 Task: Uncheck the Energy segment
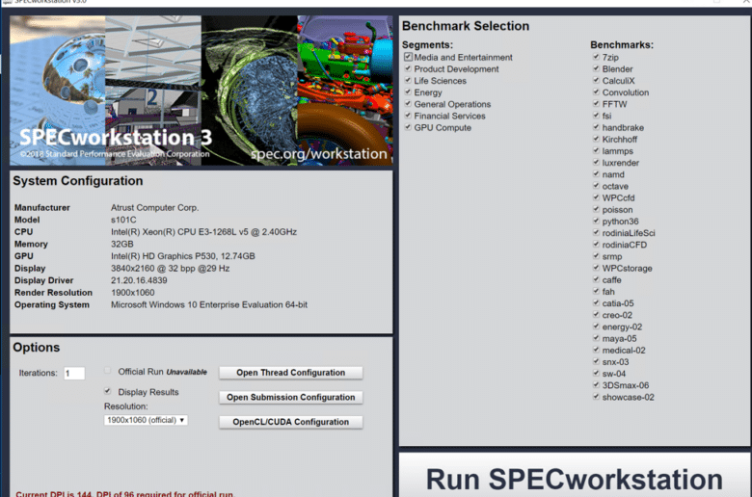[x=408, y=92]
